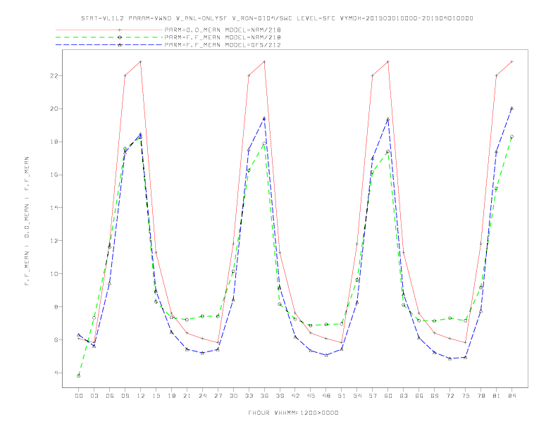Click y-axis tick label 18

[x=54, y=142]
